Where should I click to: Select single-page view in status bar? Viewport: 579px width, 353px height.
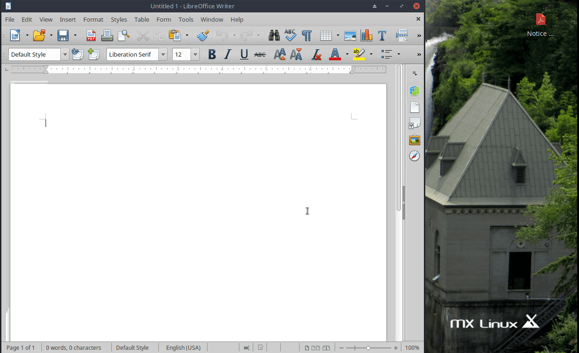[x=307, y=348]
